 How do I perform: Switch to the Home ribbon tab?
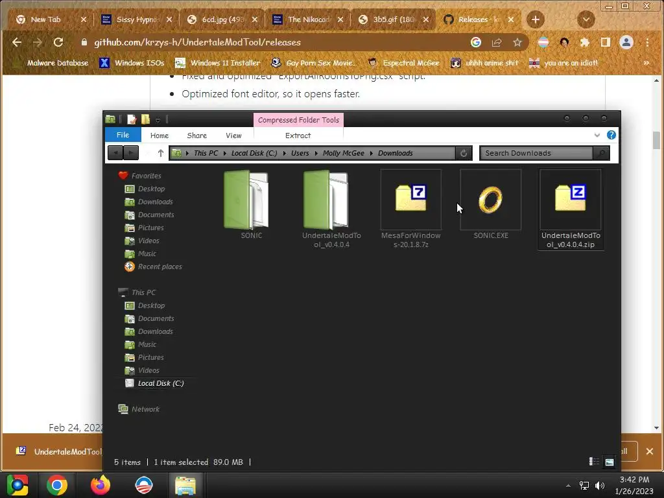point(160,136)
